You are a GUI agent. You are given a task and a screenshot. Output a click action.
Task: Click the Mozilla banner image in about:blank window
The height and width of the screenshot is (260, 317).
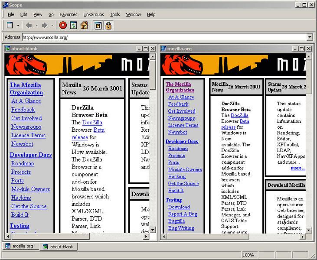pos(77,65)
